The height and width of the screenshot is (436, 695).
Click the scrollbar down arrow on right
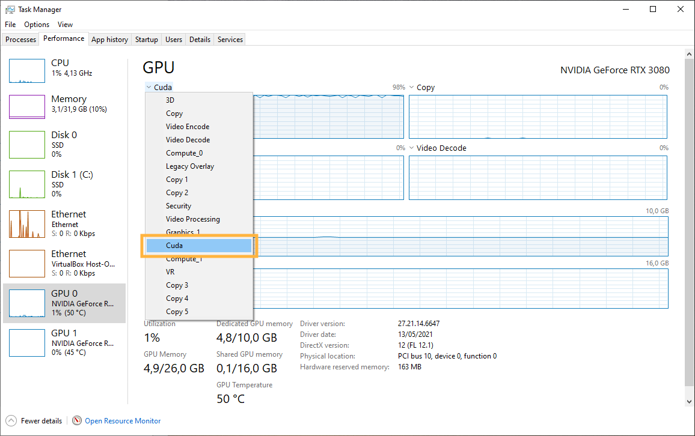point(689,401)
